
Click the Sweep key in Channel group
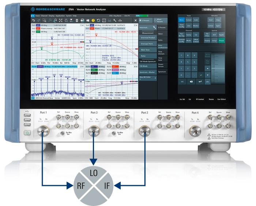[x=189, y=35]
